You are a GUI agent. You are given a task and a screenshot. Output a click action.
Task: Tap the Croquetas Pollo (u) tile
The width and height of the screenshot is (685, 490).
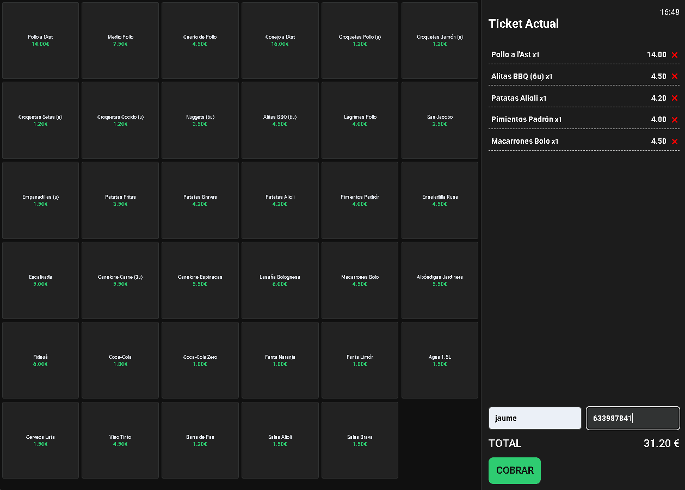360,40
